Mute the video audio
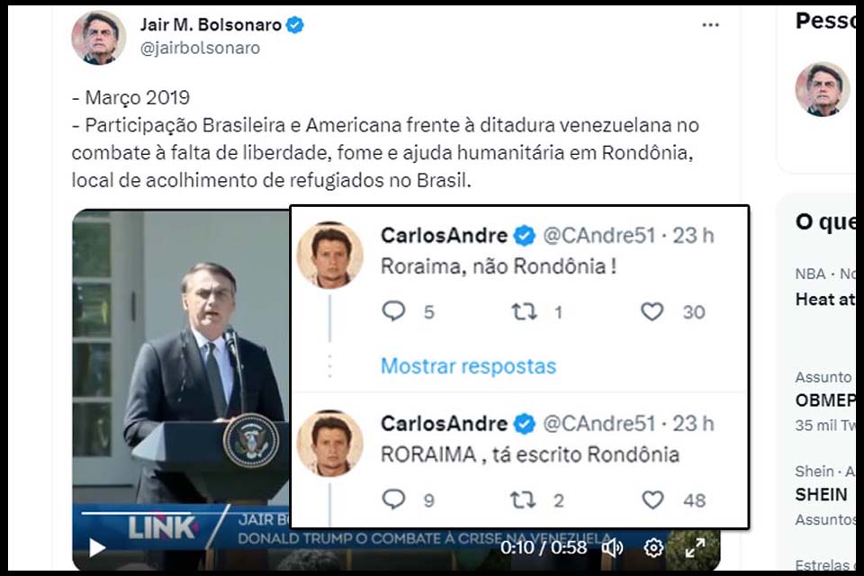This screenshot has width=864, height=576. [x=613, y=546]
